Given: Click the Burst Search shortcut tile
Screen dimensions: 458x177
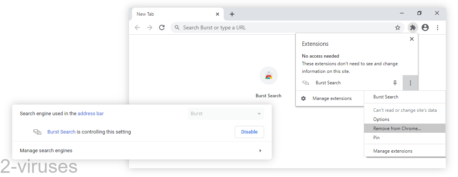Looking at the screenshot, I should point(268,82).
